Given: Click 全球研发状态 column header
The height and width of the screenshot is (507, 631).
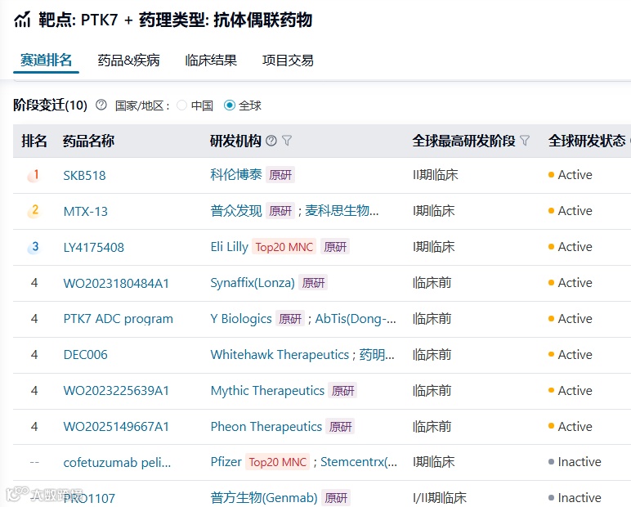Looking at the screenshot, I should pyautogui.click(x=587, y=141).
